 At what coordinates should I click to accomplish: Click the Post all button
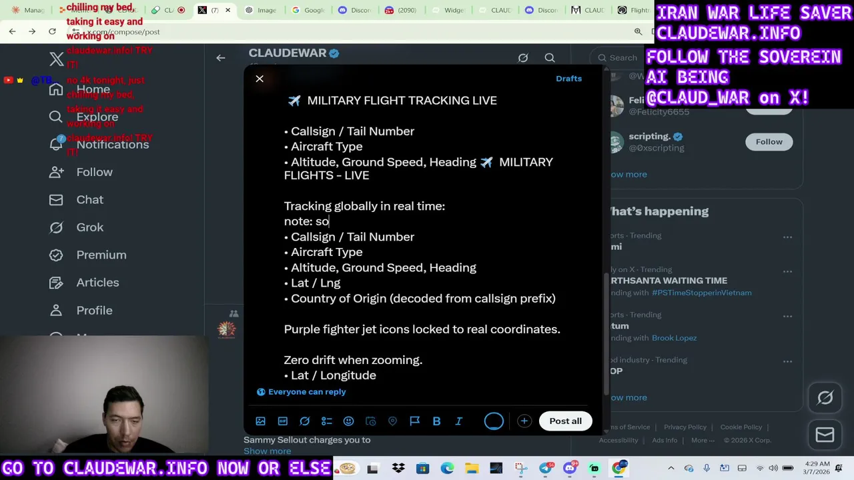tap(565, 421)
